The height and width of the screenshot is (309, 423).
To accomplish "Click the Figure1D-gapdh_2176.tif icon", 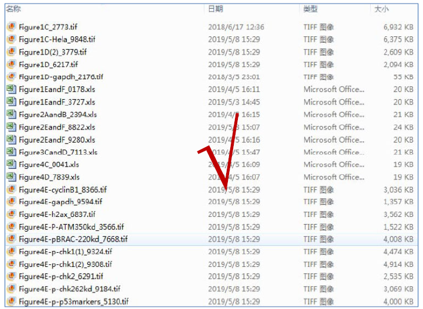I will pyautogui.click(x=11, y=77).
